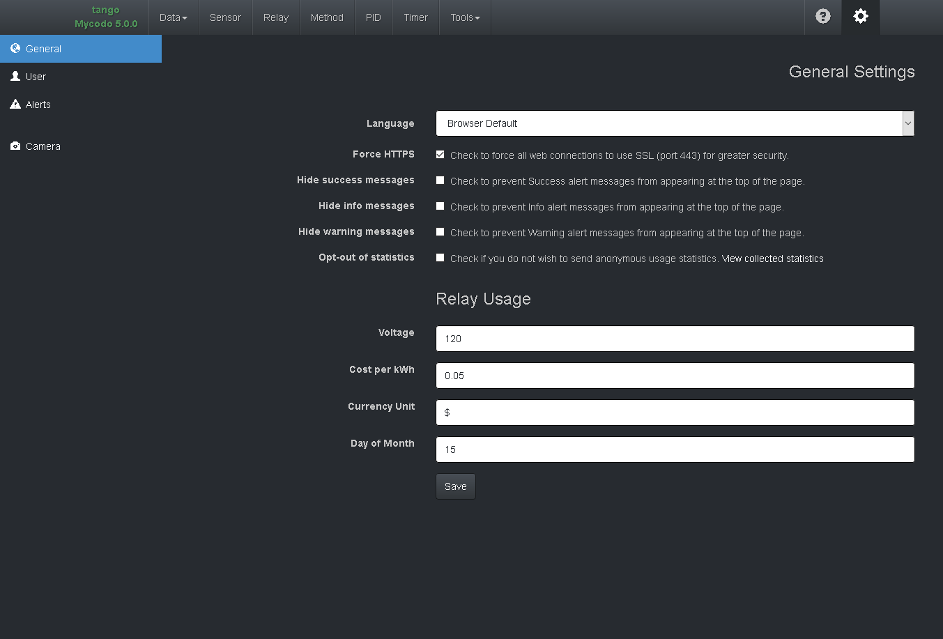Click the globe icon next to General
The width and height of the screenshot is (943, 639).
click(15, 49)
